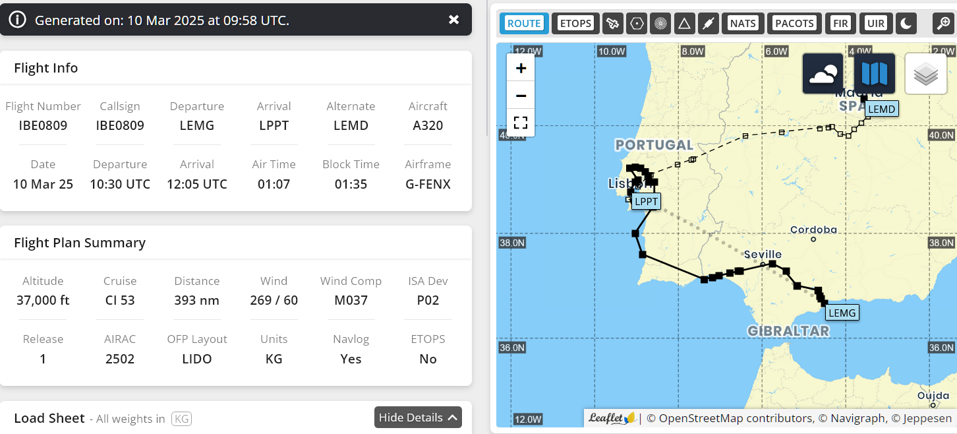
Task: Zoom in on the map
Action: 521,68
